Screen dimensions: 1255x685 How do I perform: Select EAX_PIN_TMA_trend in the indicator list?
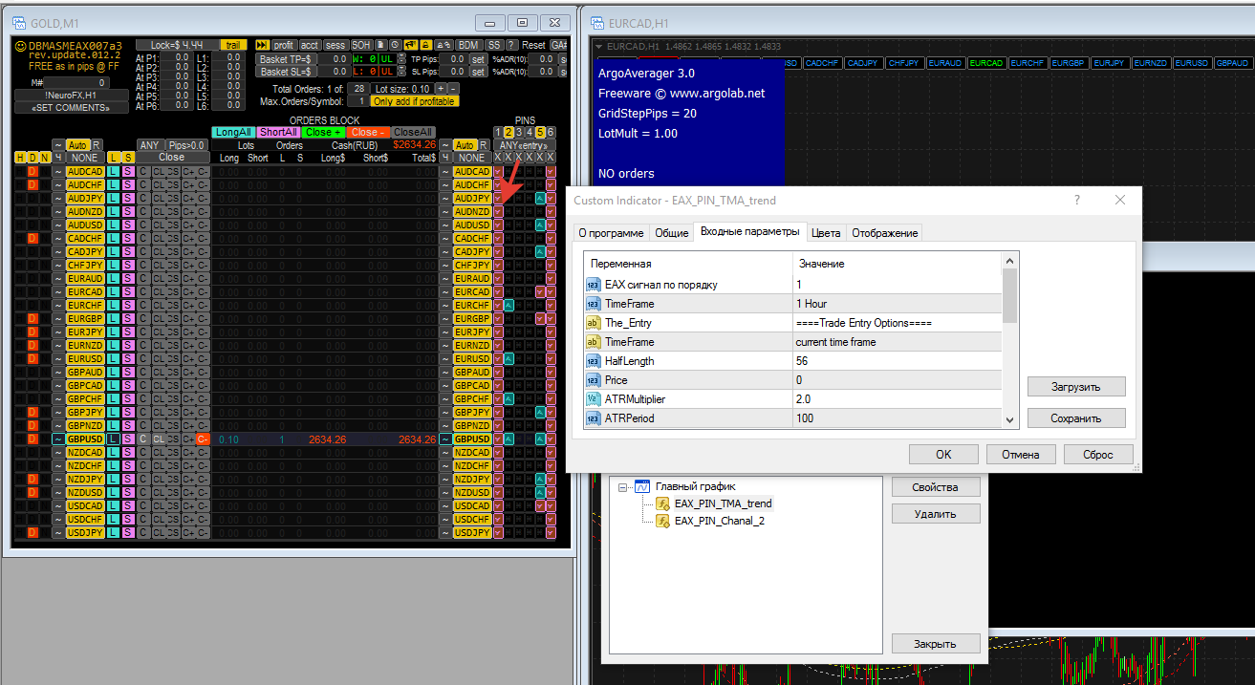tap(723, 503)
